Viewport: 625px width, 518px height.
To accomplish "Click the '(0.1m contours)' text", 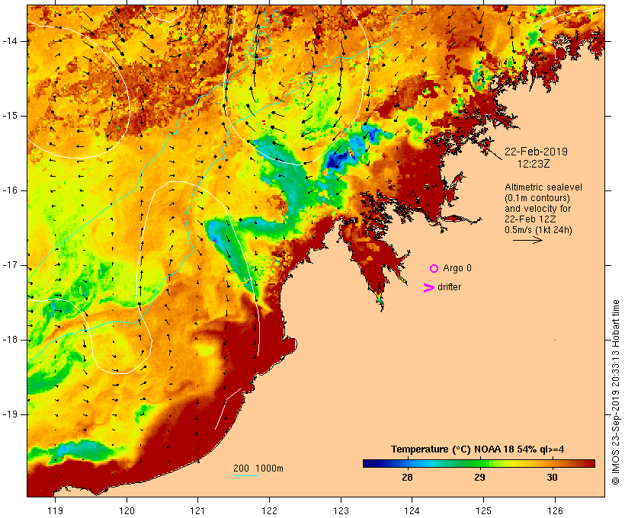I will pos(537,198).
